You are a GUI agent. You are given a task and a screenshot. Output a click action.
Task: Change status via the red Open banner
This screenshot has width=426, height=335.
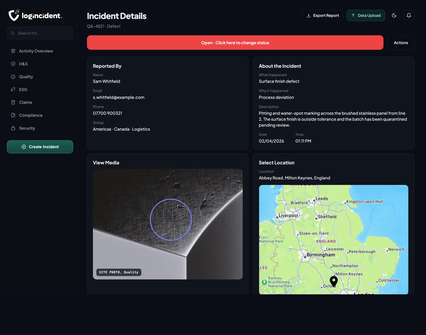click(x=235, y=43)
